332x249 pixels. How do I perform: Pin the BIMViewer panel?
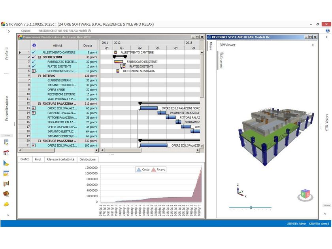coord(313,45)
